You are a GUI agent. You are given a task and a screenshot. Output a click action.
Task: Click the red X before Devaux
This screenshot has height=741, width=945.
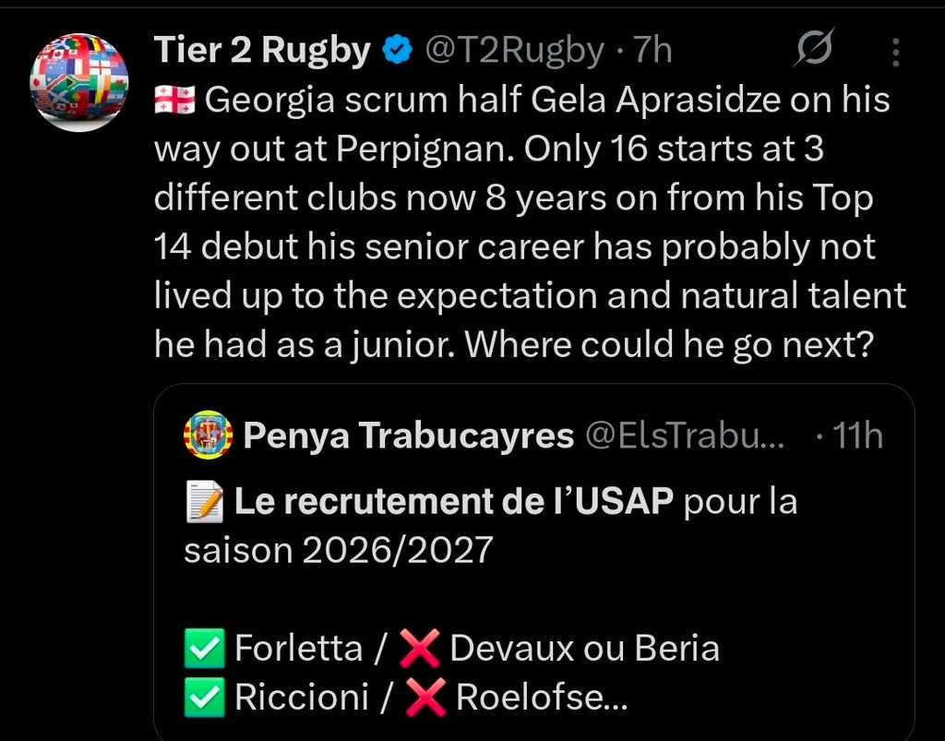tap(420, 649)
